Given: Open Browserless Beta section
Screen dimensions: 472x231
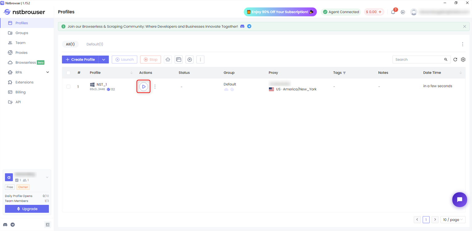Looking at the screenshot, I should pyautogui.click(x=27, y=62).
